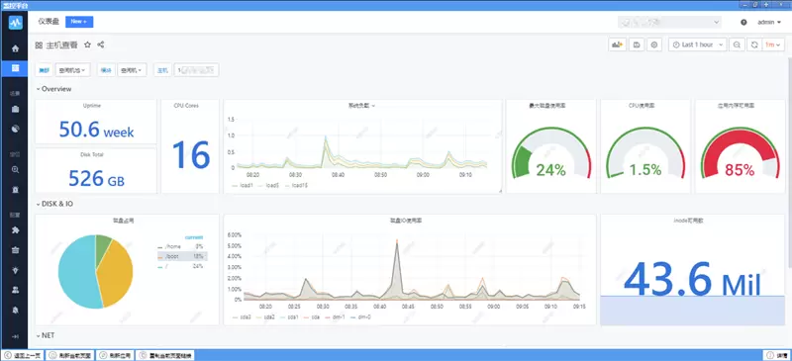
Task: Open the Last 1 hour time picker
Action: [x=698, y=45]
